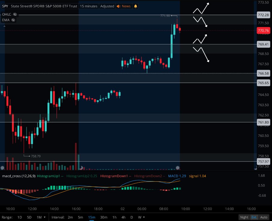Choose the 2m interval

(70, 217)
